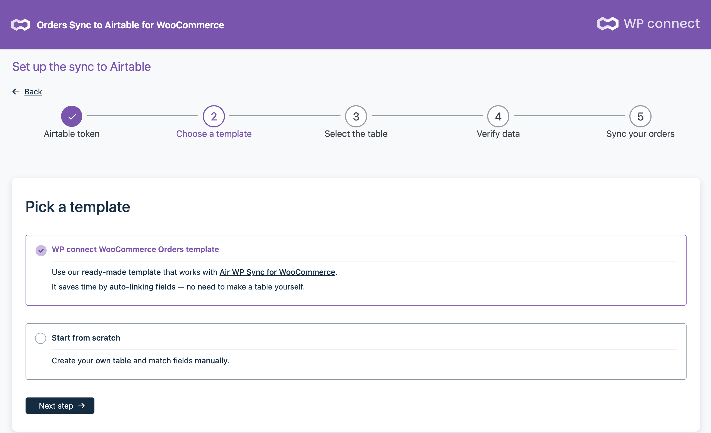This screenshot has width=711, height=433.
Task: Open Air WP Sync for WooCommerce link
Action: (x=277, y=272)
